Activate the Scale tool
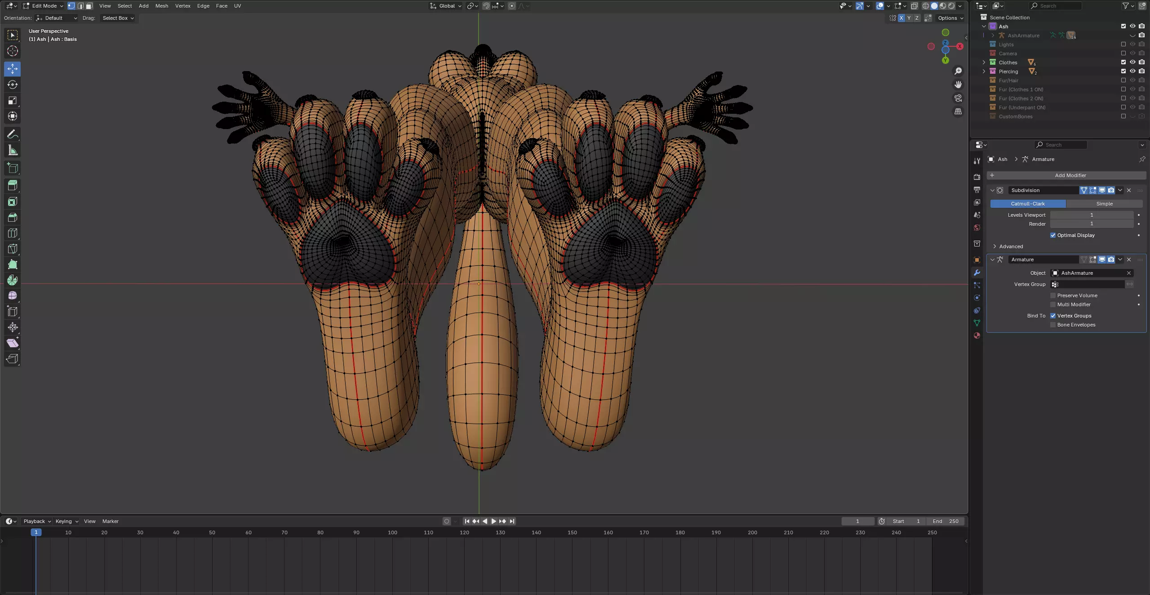Viewport: 1150px width, 595px height. click(13, 100)
